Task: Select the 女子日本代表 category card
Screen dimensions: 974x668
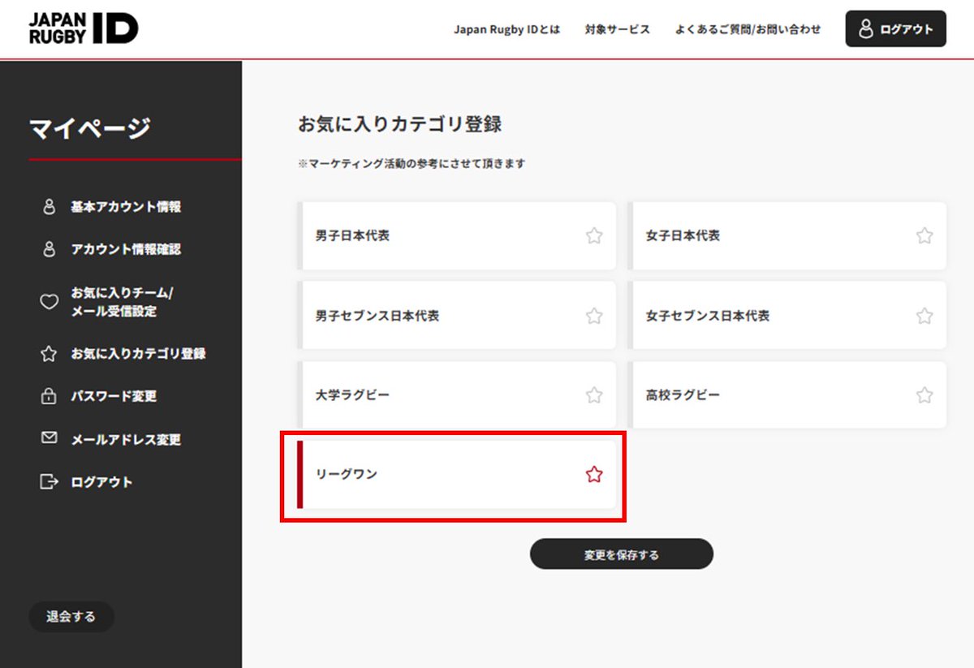Action: coord(787,236)
